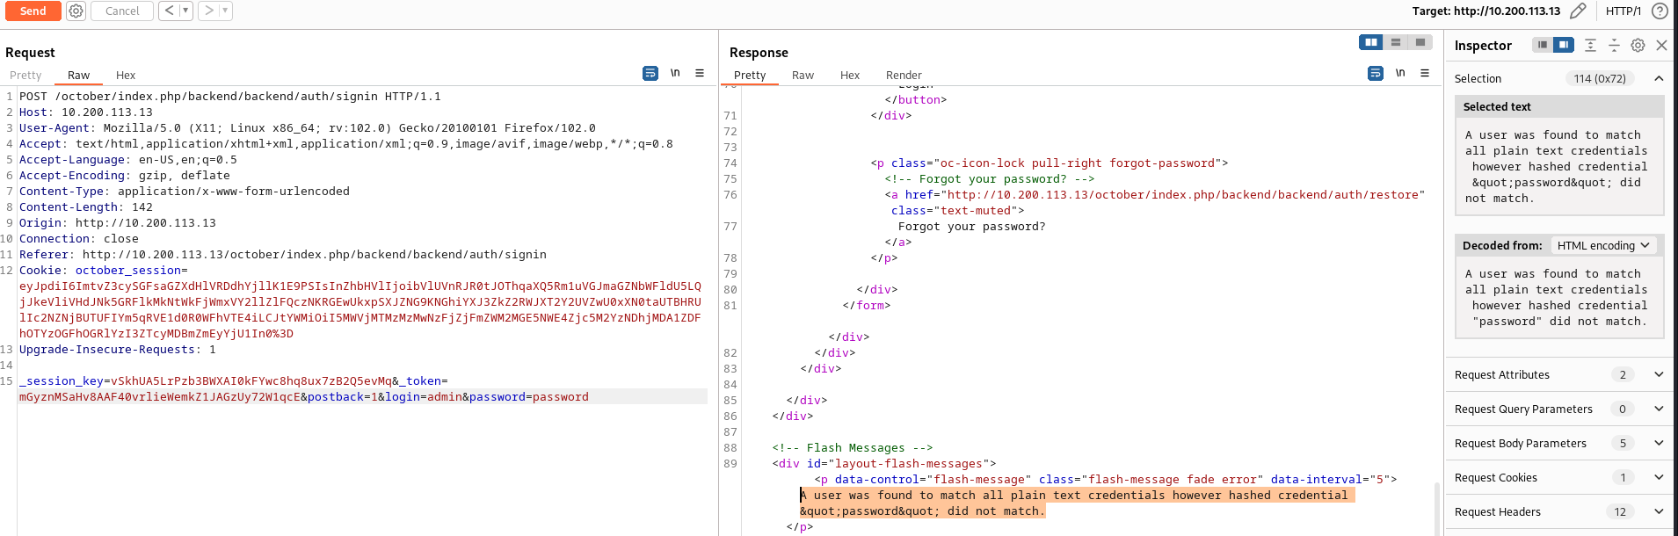This screenshot has height=536, width=1678.
Task: Expand all Inspector sections icon
Action: [1590, 46]
